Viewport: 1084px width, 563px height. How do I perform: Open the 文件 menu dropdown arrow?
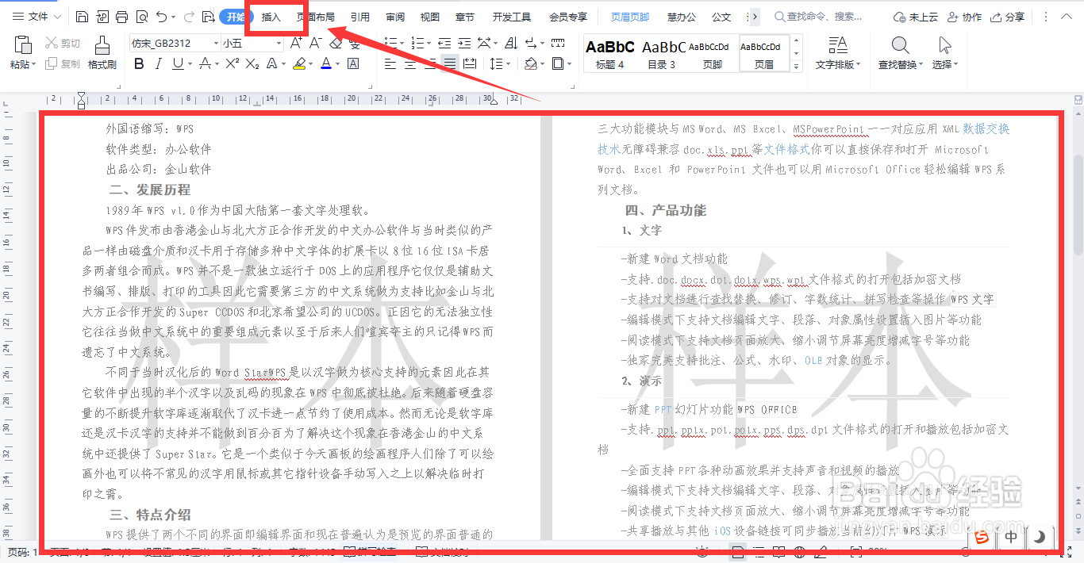click(57, 17)
